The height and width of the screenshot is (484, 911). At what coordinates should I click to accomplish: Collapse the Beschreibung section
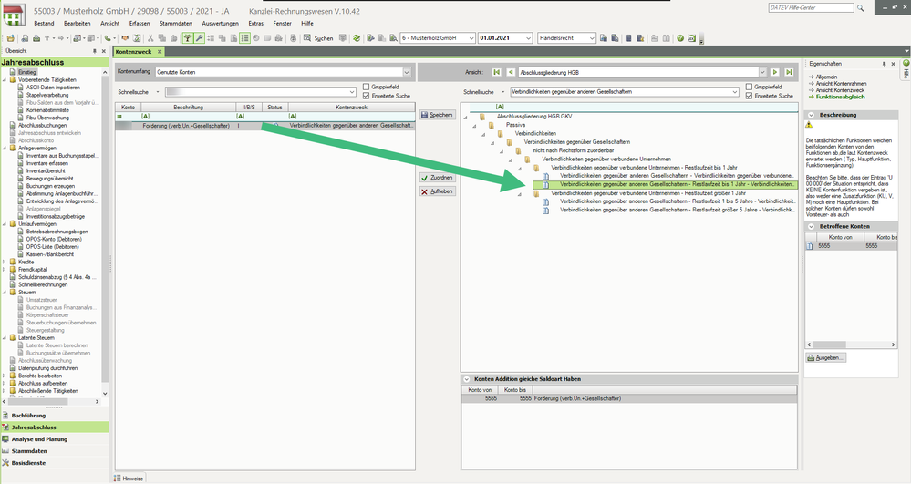pos(811,115)
